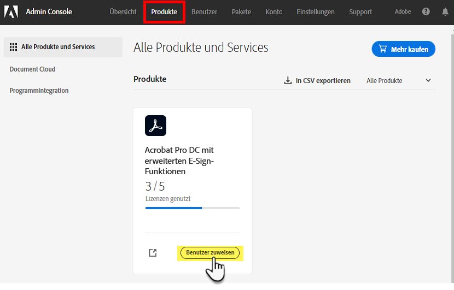
Task: Open the Alle Produkte filter dropdown
Action: [x=398, y=81]
